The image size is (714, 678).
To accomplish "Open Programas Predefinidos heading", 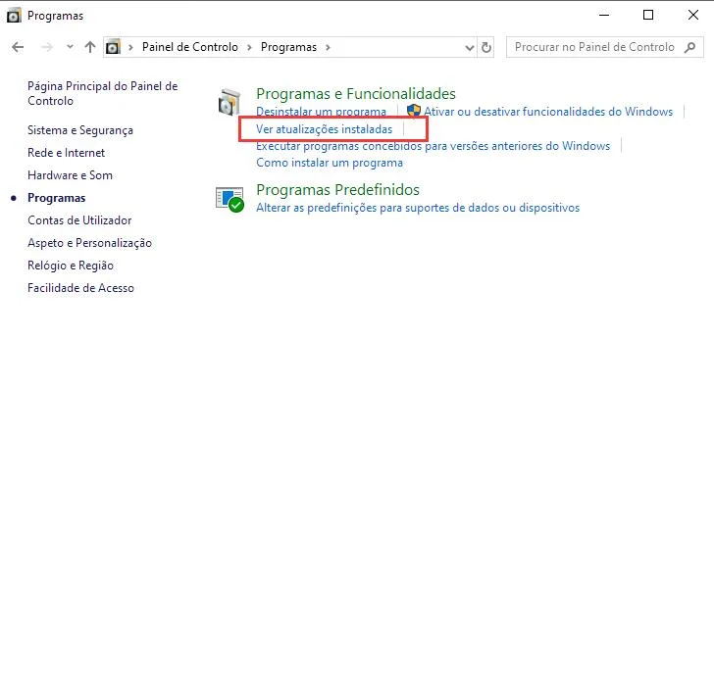I will click(x=337, y=190).
